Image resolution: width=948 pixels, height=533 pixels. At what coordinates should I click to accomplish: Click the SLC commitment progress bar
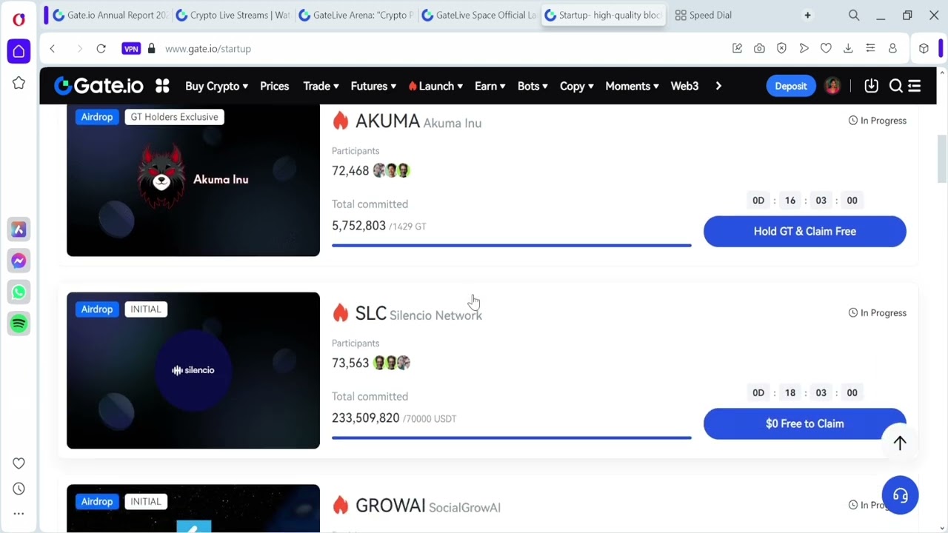512,438
